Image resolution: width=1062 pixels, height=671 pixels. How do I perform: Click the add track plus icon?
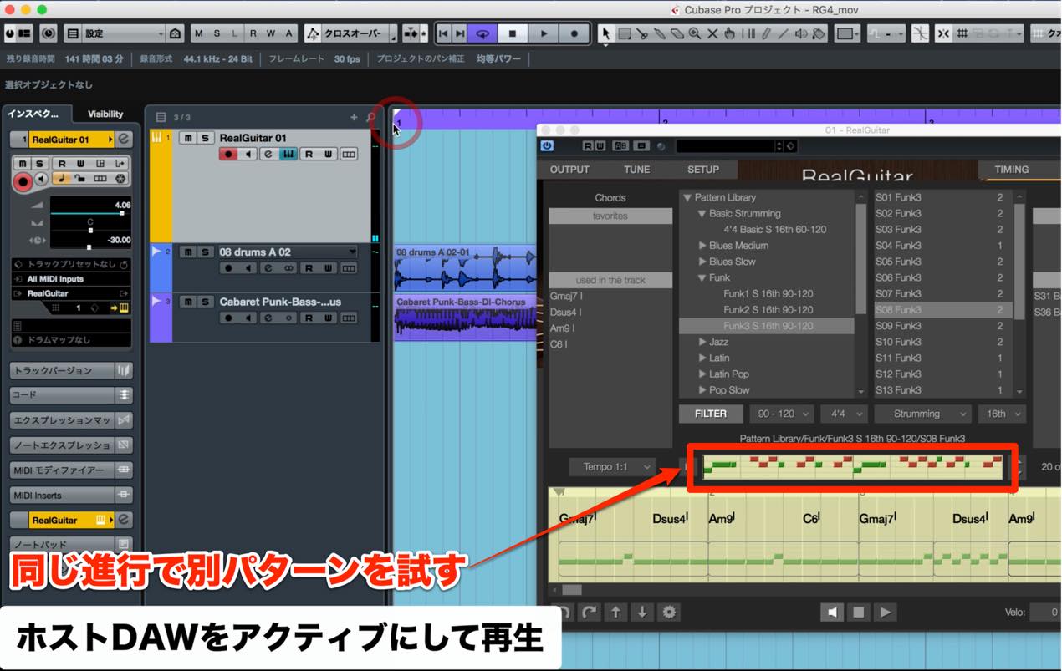354,118
